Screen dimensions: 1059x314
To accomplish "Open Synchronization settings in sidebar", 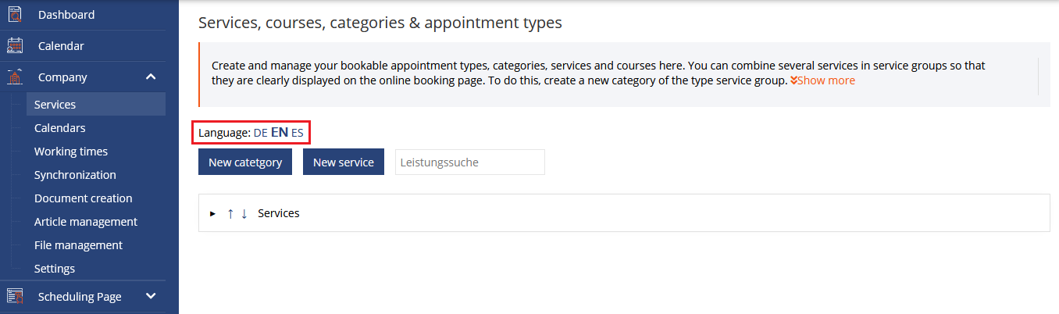I will coord(75,174).
